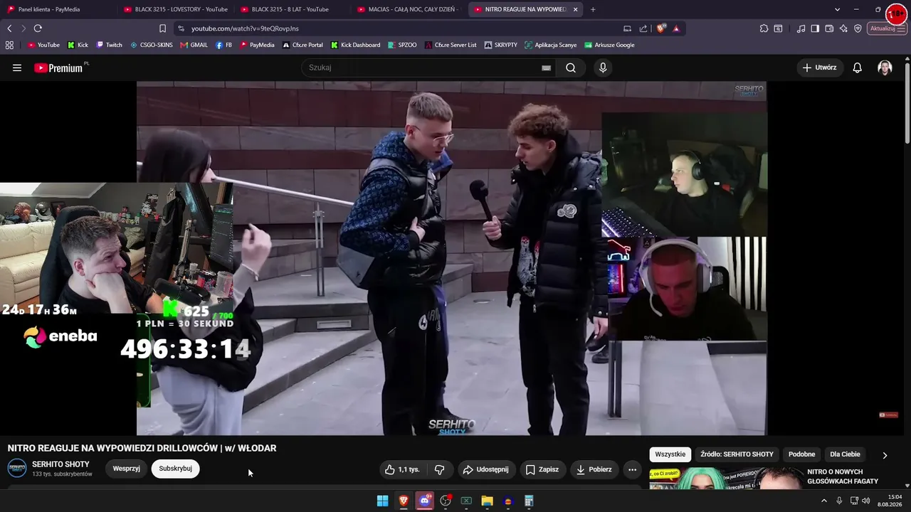Open the SERHITO SHOTY channel avatar
Viewport: 911px width, 512px height.
tap(17, 469)
